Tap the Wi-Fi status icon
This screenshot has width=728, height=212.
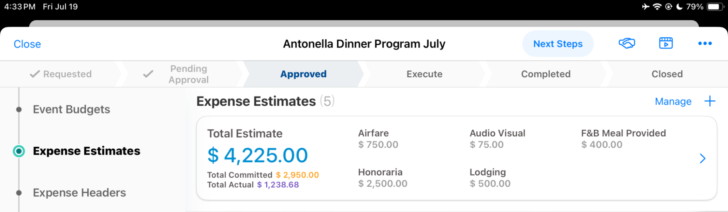pyautogui.click(x=657, y=7)
